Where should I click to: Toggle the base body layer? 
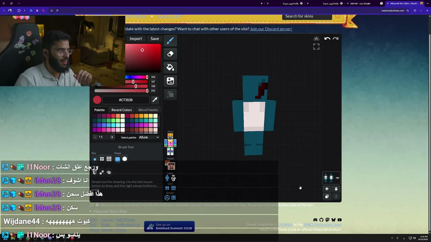tap(167, 178)
